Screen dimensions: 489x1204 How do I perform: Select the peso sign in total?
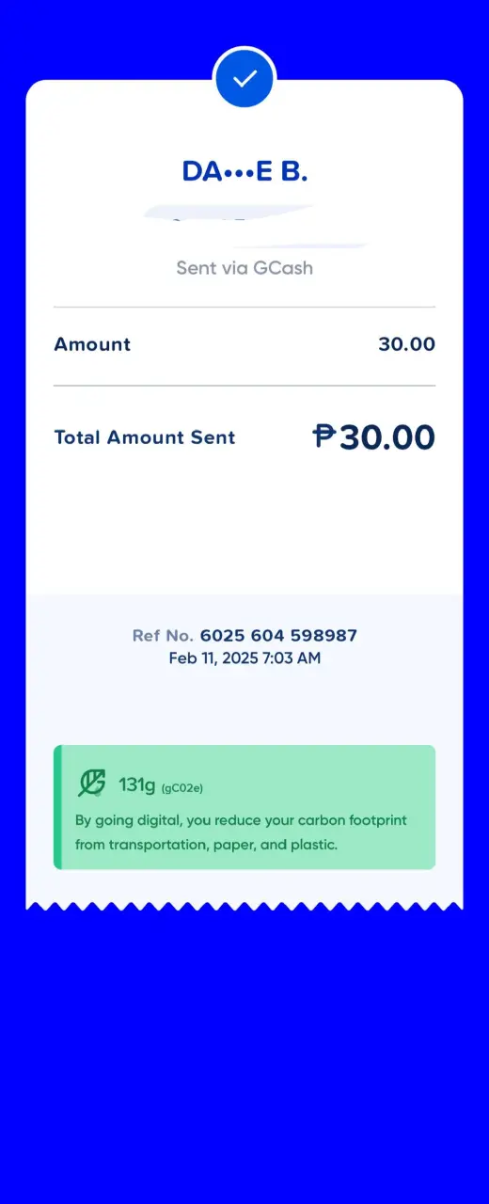[x=323, y=436]
